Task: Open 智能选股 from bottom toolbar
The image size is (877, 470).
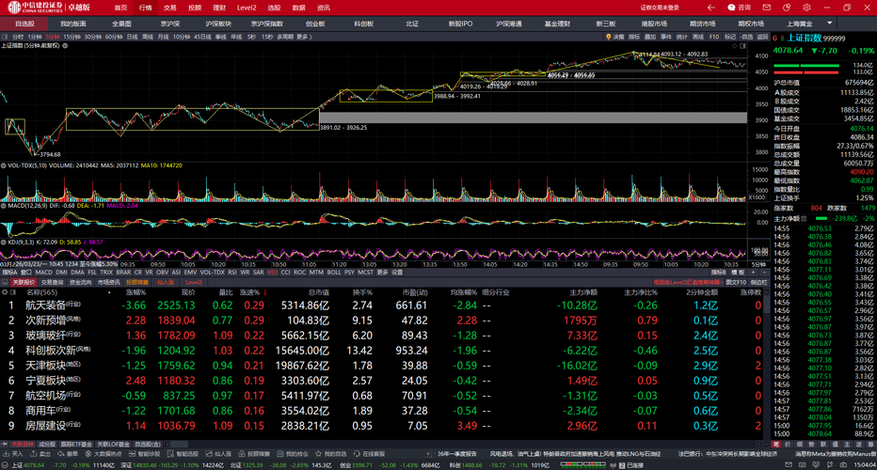Action: pos(187,453)
